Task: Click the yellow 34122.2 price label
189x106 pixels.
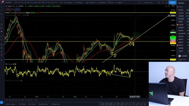Action: [173, 59]
